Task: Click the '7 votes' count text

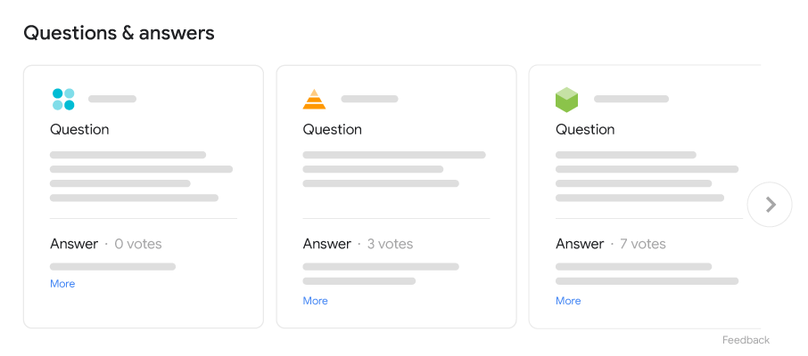Action: click(643, 244)
